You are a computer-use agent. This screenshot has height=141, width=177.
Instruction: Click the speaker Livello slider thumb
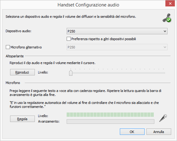tap(71, 73)
